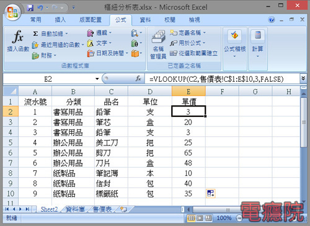Expand the Recently Used functions dropdown arrow
This screenshot has height=226, width=310.
tap(82, 45)
